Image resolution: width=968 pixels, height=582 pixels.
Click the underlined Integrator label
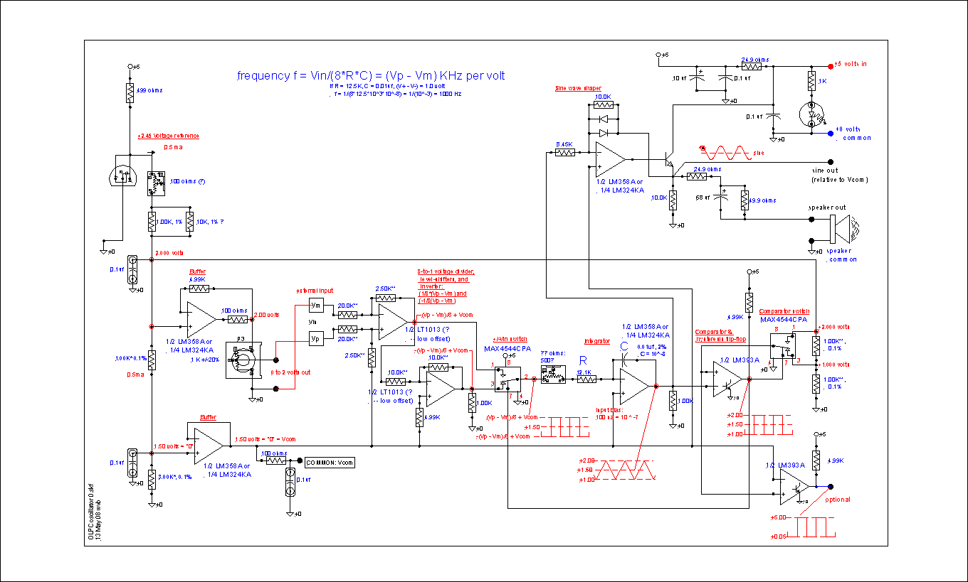[596, 342]
